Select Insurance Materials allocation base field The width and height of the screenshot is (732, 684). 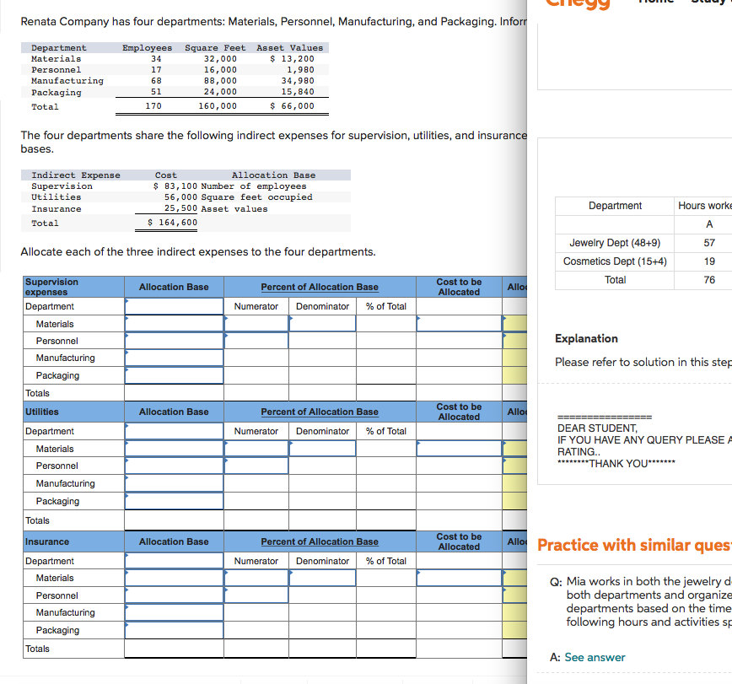pyautogui.click(x=174, y=578)
